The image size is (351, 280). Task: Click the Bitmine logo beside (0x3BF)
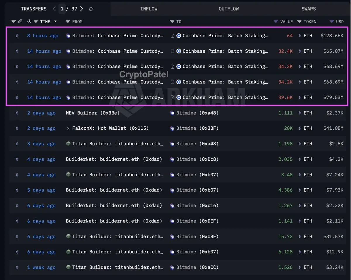pyautogui.click(x=172, y=128)
